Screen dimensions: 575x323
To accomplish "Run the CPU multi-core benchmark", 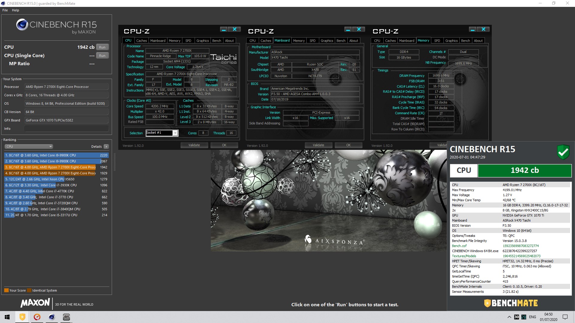I will click(x=102, y=47).
